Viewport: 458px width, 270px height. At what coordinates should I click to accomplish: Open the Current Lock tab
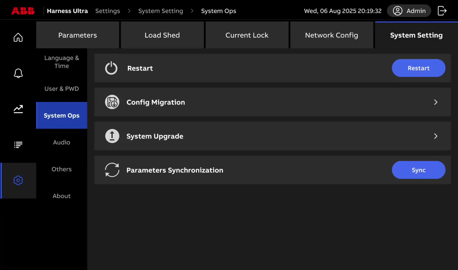coord(247,35)
